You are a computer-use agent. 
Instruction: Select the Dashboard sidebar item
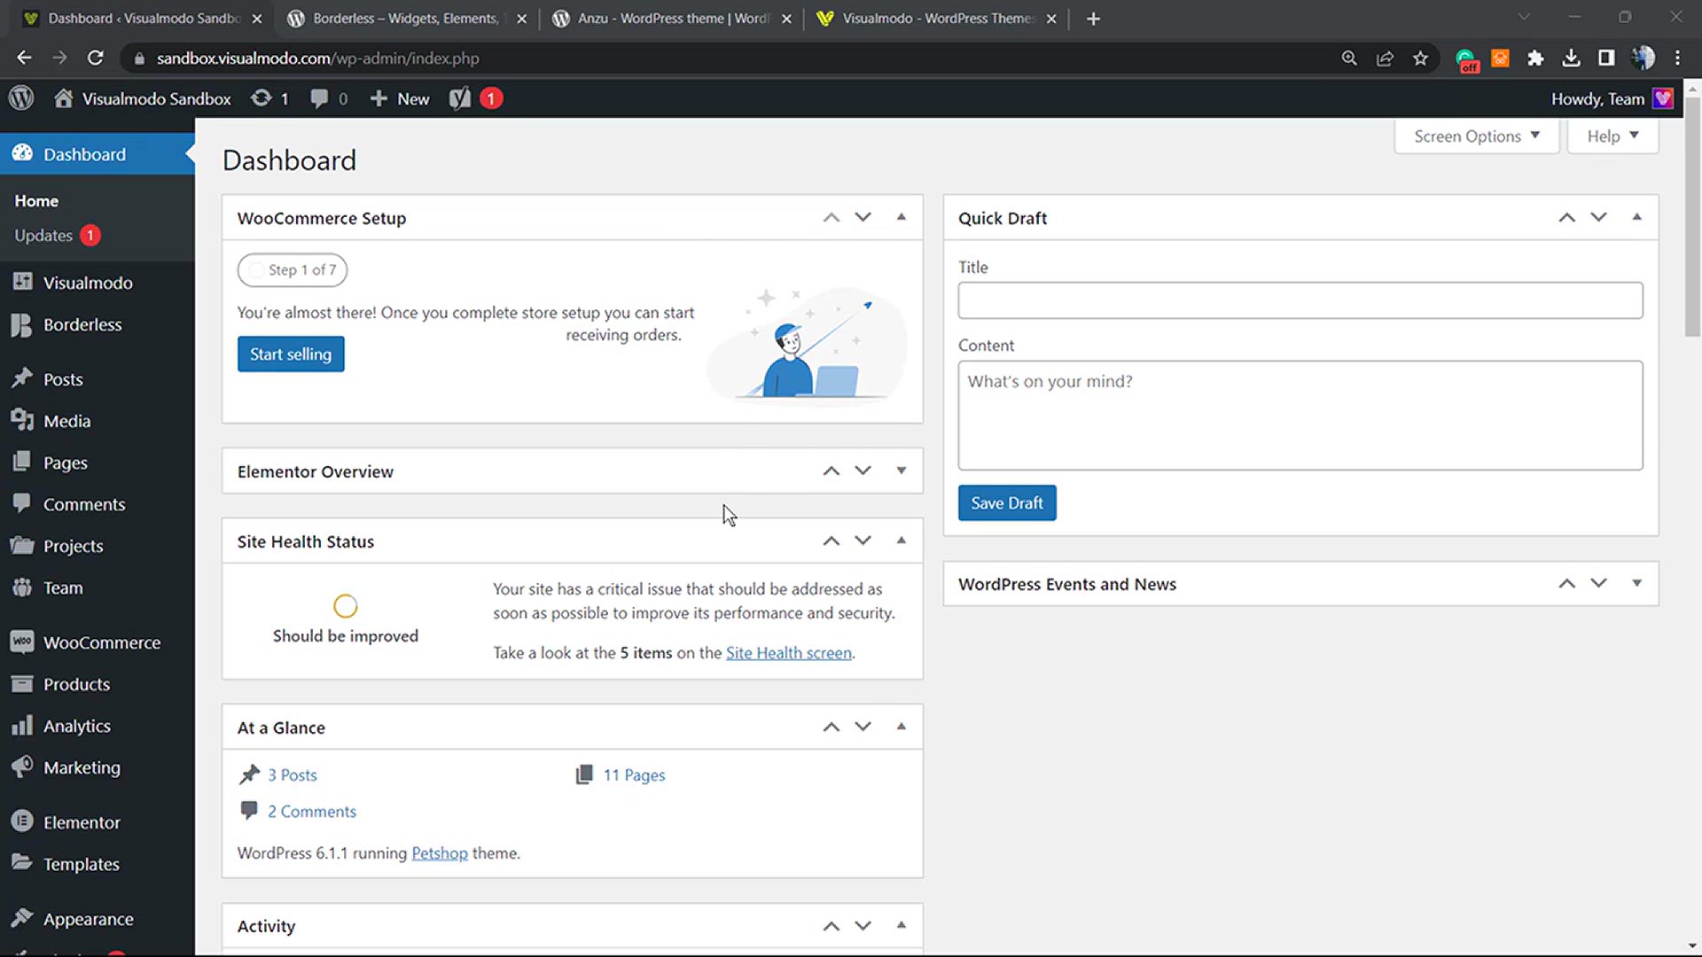point(98,154)
